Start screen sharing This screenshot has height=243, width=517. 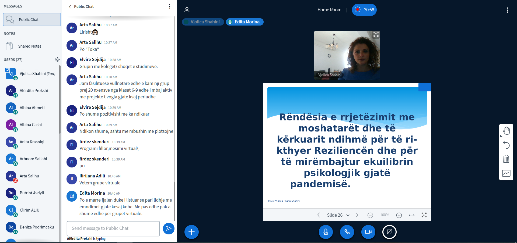tap(389, 232)
